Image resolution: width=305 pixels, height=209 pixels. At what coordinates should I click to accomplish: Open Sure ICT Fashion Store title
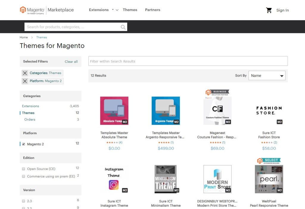tap(269, 135)
